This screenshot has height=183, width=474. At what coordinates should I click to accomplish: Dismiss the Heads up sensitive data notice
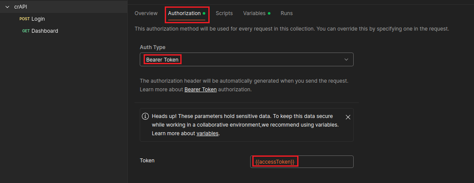348,117
